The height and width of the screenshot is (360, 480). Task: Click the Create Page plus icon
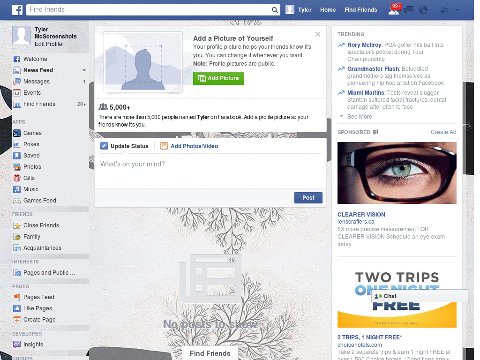pos(17,320)
